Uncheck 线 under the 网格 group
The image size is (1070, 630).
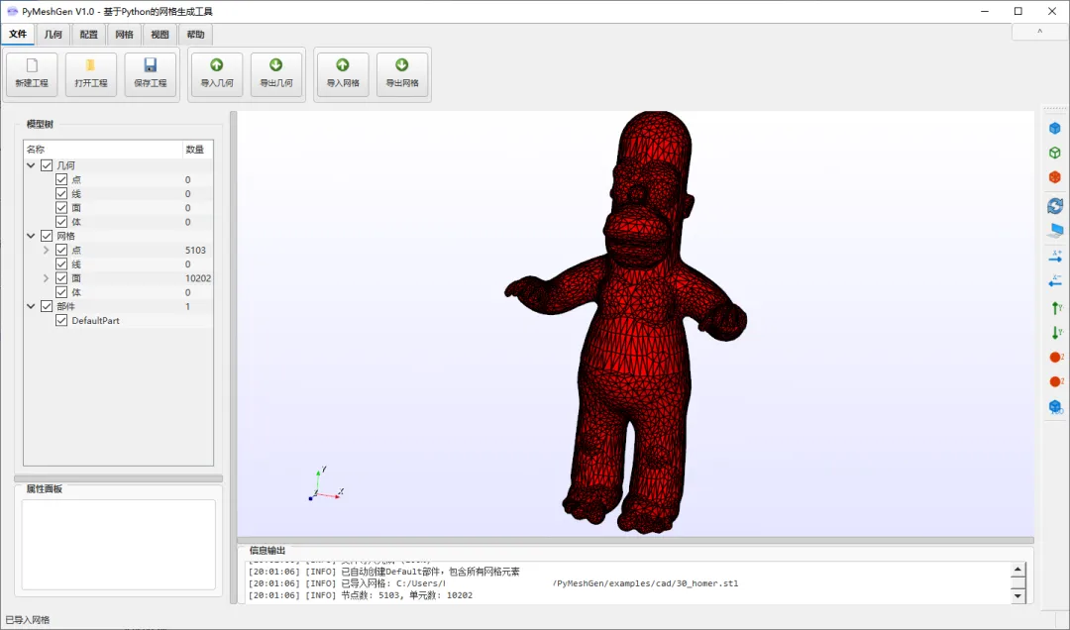pyautogui.click(x=61, y=264)
